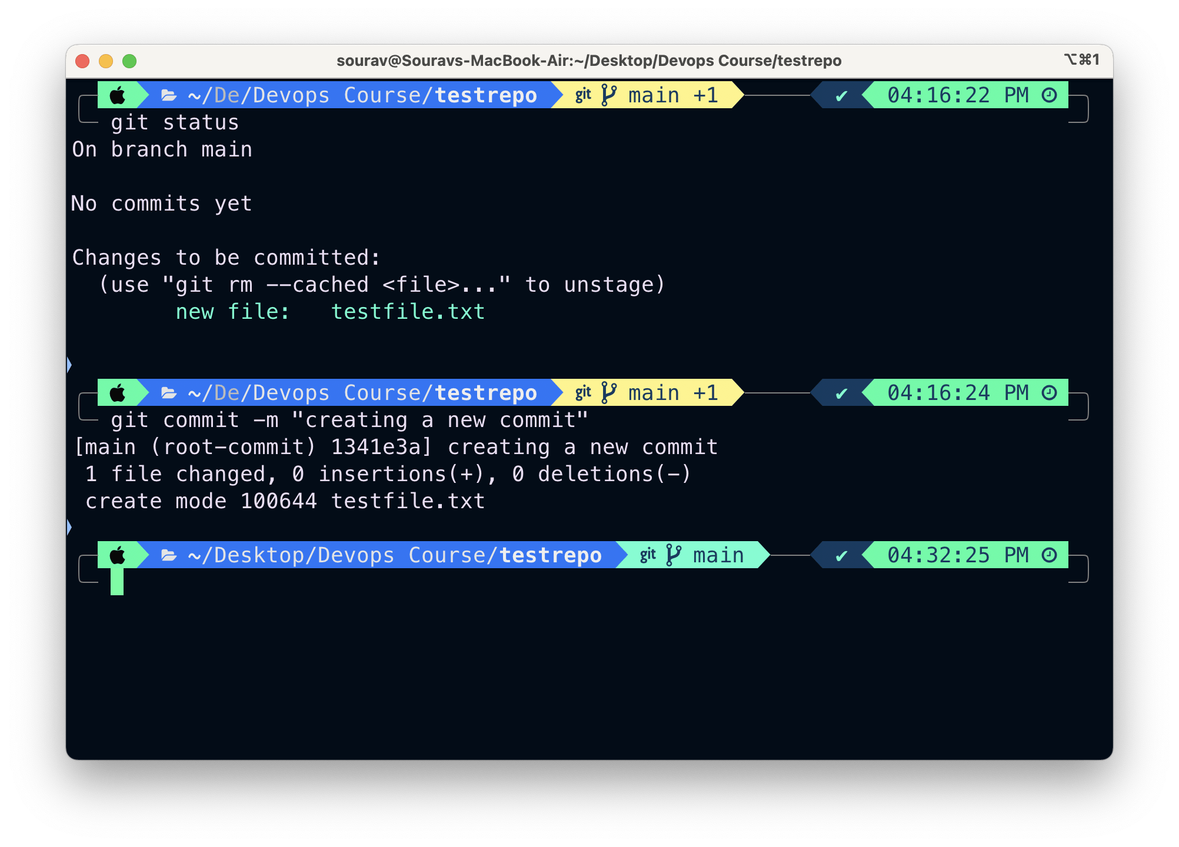Viewport: 1179px width, 847px height.
Task: Click the yellow minimize window button
Action: click(x=106, y=61)
